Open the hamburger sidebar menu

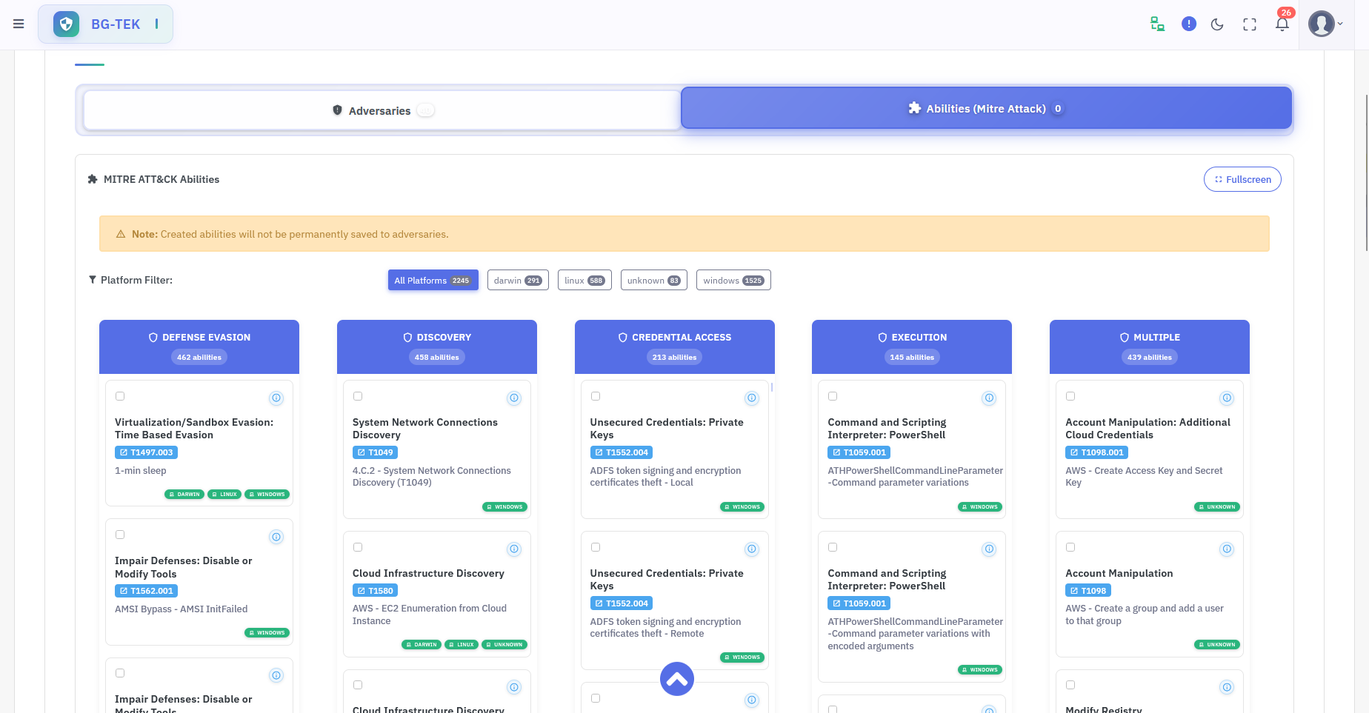coord(19,24)
